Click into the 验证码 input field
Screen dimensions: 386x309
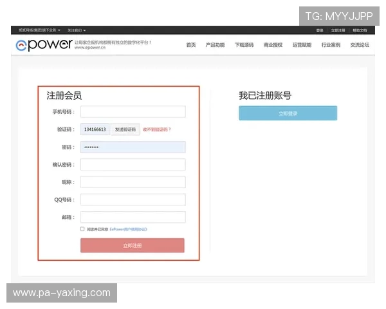(95, 129)
